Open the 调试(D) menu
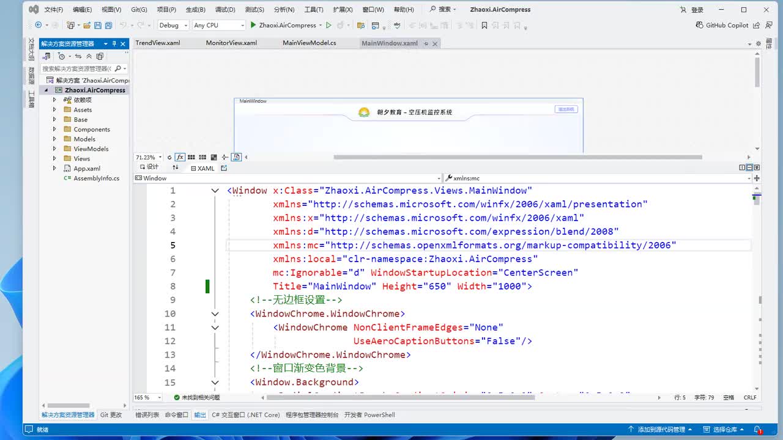Screen dimensions: 783x440 [x=225, y=10]
